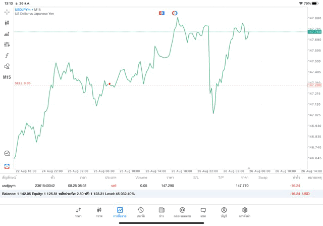Tap the SELL 0.05 order line
This screenshot has height=226, width=323.
(x=23, y=83)
